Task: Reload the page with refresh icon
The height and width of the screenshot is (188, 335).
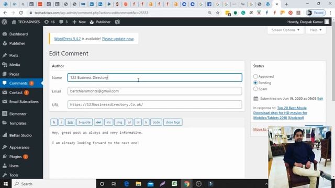Action: 21,13
